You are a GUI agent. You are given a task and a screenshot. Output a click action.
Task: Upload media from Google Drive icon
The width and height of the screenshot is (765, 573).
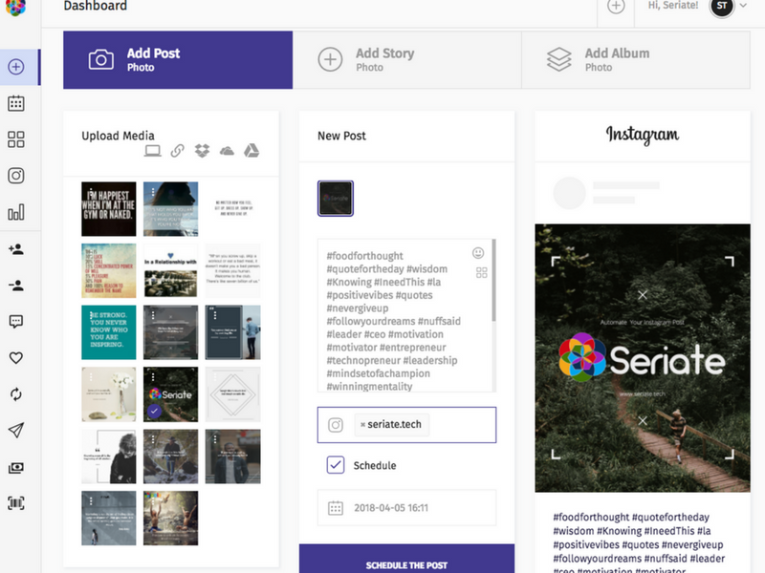click(251, 151)
